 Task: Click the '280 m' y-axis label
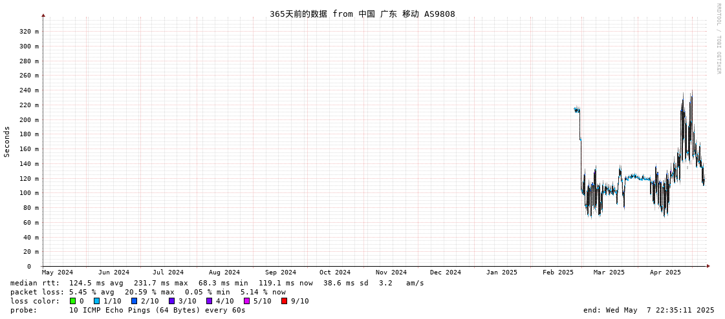coord(28,61)
